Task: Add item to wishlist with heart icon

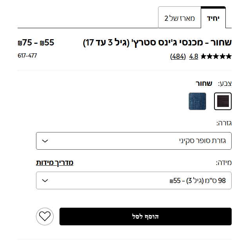Action: click(45, 216)
